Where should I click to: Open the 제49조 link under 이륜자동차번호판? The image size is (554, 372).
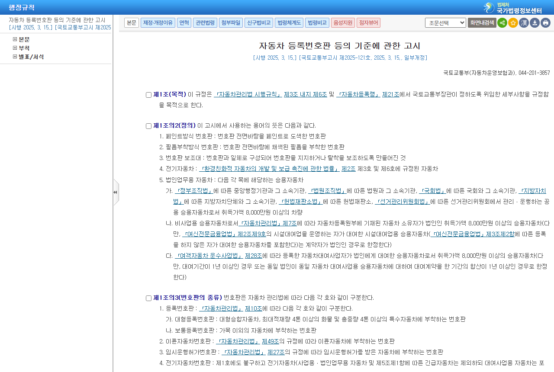pyautogui.click(x=270, y=341)
